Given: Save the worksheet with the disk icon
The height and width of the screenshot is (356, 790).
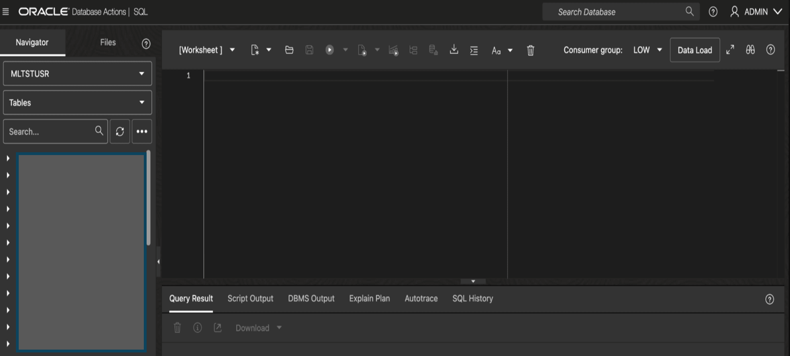Looking at the screenshot, I should coord(309,50).
